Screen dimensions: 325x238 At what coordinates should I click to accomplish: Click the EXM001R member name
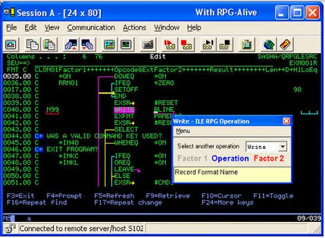pos(303,63)
